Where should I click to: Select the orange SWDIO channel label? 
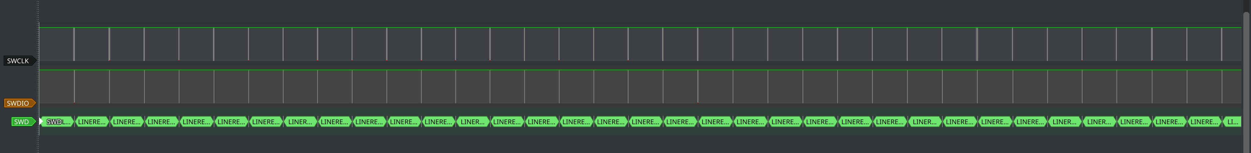[x=18, y=103]
